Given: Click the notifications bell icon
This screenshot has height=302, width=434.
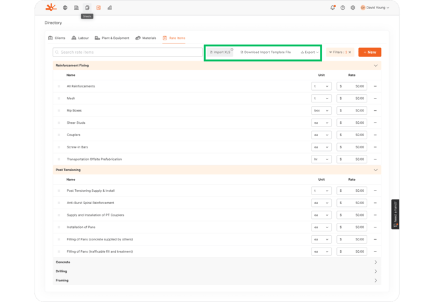Looking at the screenshot, I should click(333, 8).
